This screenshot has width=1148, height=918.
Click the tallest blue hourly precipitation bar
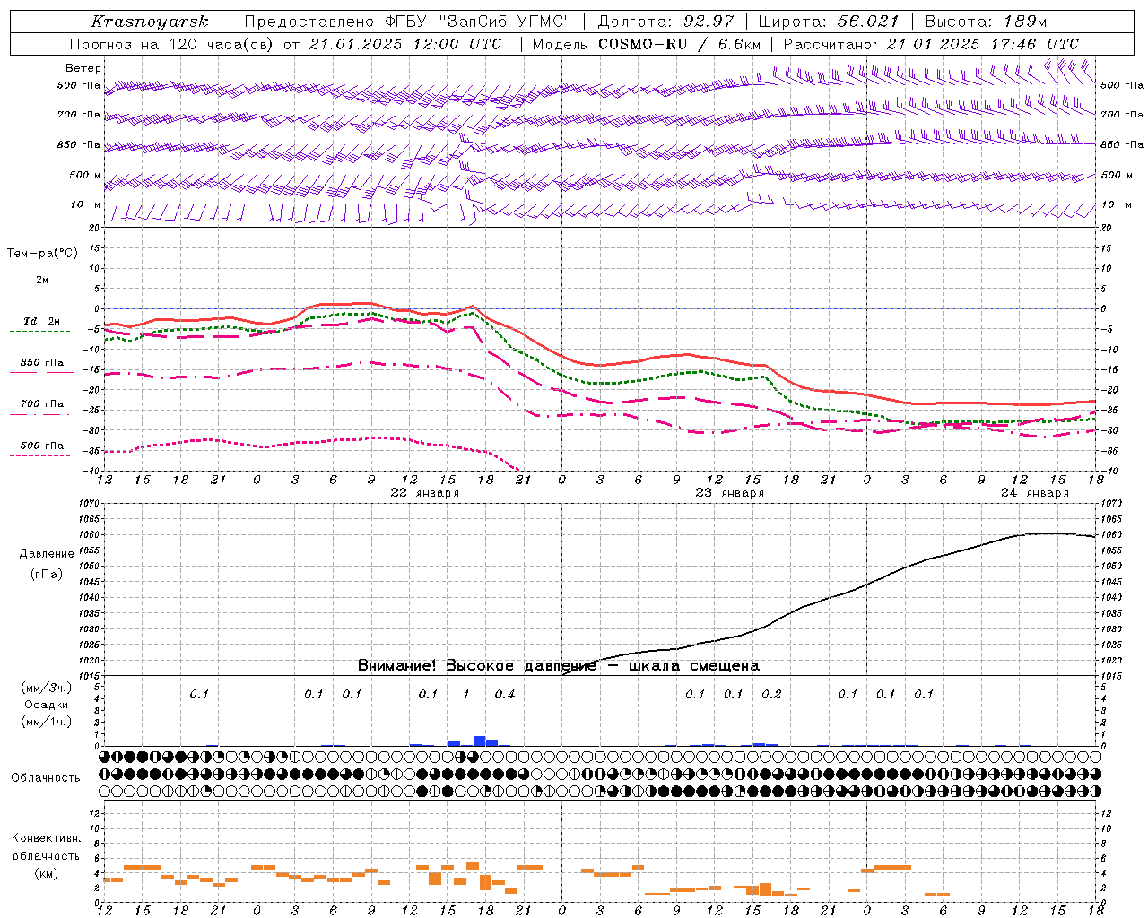480,740
